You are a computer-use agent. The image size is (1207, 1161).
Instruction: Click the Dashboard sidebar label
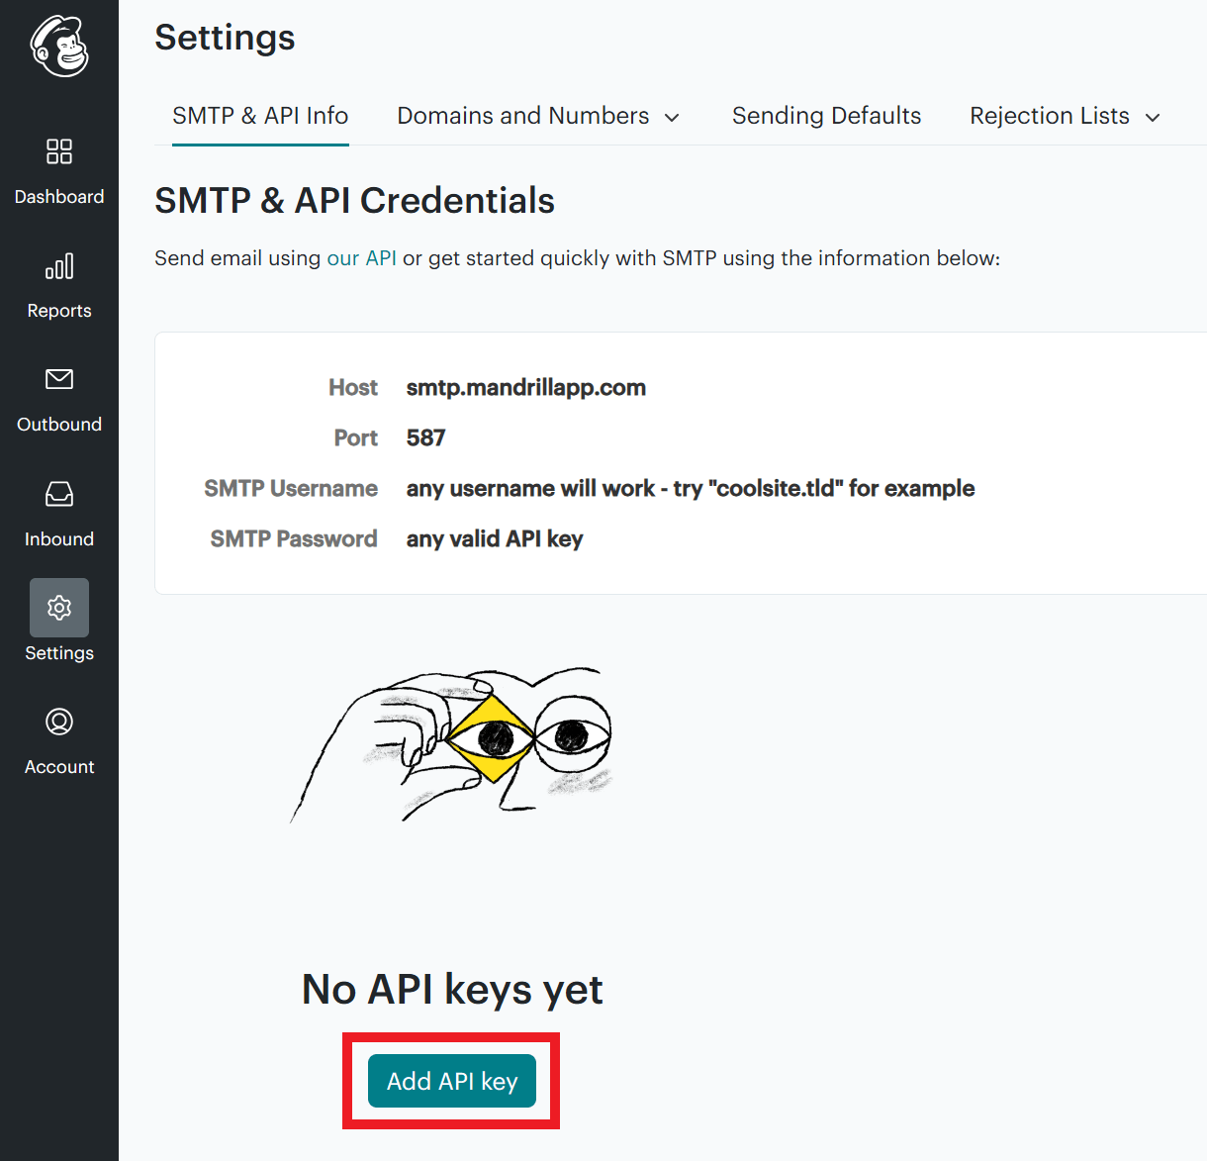59,197
